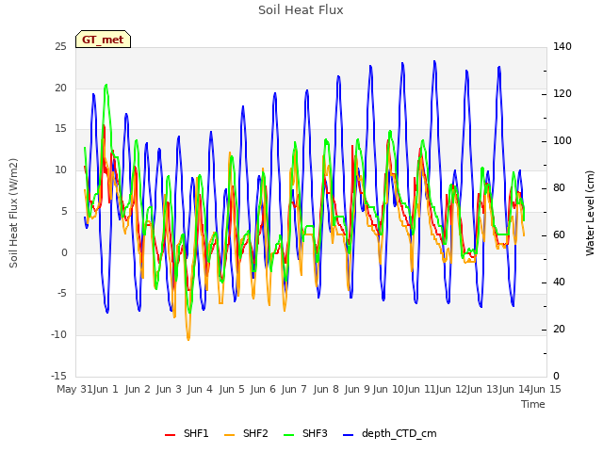Viewport: 603px width, 452px height.
Task: Click the SHF3 legend label
Action: click(x=315, y=433)
